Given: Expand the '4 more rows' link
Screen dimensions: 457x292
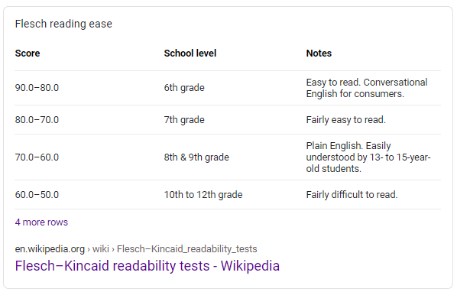Looking at the screenshot, I should pyautogui.click(x=41, y=222).
